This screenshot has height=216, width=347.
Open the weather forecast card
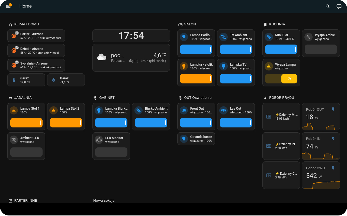click(131, 58)
